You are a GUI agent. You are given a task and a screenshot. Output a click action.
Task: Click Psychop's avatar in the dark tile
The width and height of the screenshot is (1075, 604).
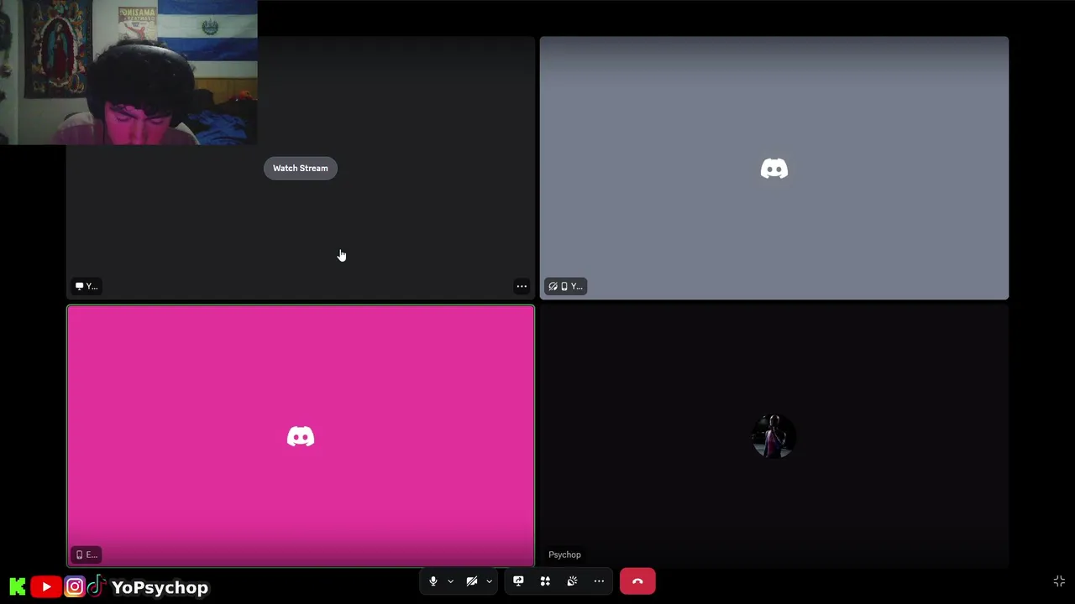click(773, 436)
